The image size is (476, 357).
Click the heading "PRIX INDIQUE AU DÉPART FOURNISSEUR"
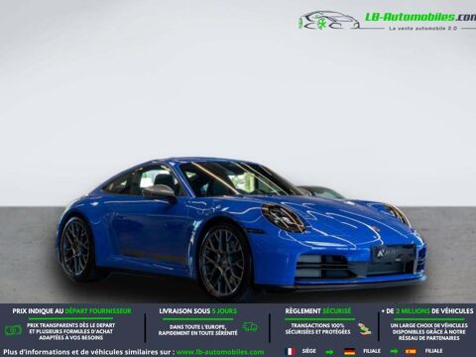click(x=71, y=311)
